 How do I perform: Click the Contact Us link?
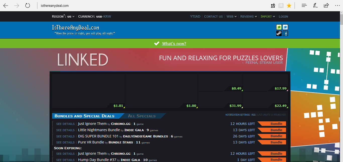tap(213, 17)
